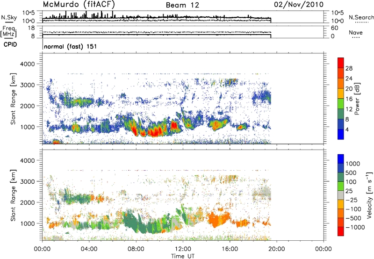Screen dimensions: 374x259
Task: Click the 4000 tick on power panel
Action: click(27, 64)
